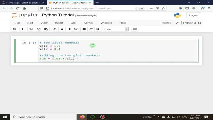Open the Cell menu
The height and width of the screenshot is (120, 213).
[x=73, y=23]
